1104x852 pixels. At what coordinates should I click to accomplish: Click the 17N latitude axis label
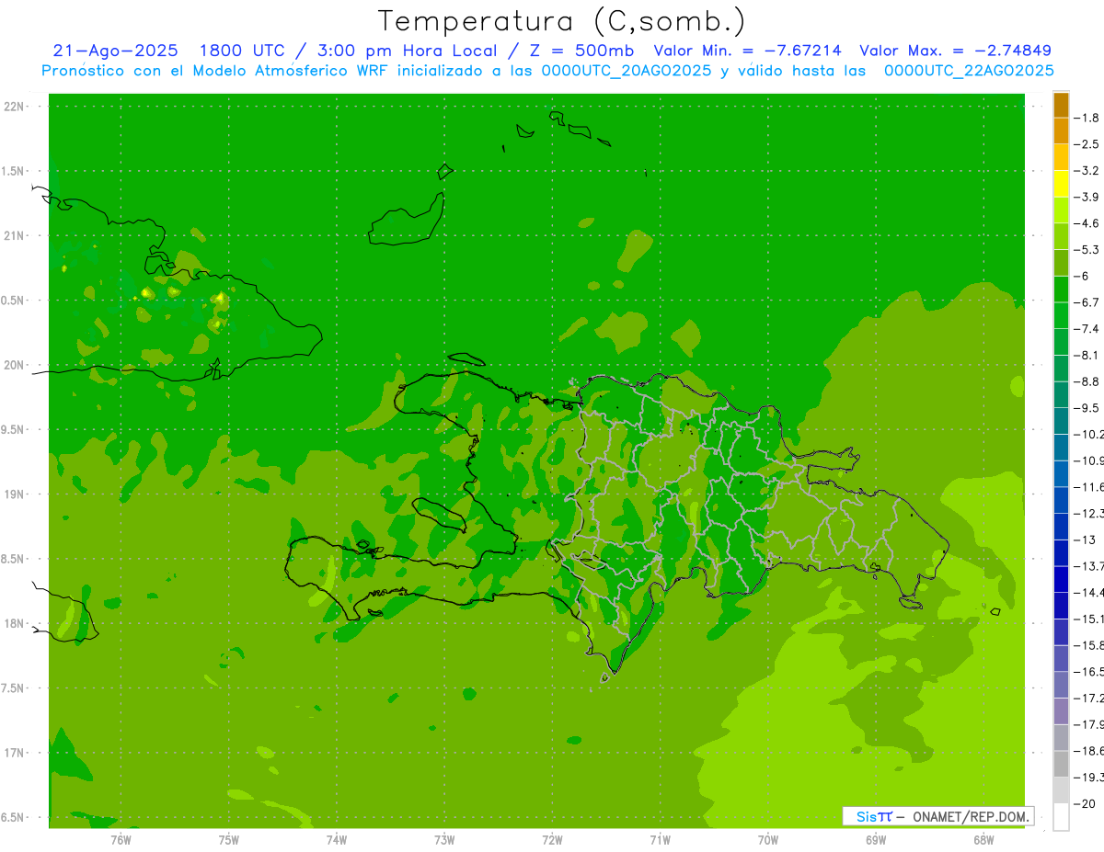15,752
